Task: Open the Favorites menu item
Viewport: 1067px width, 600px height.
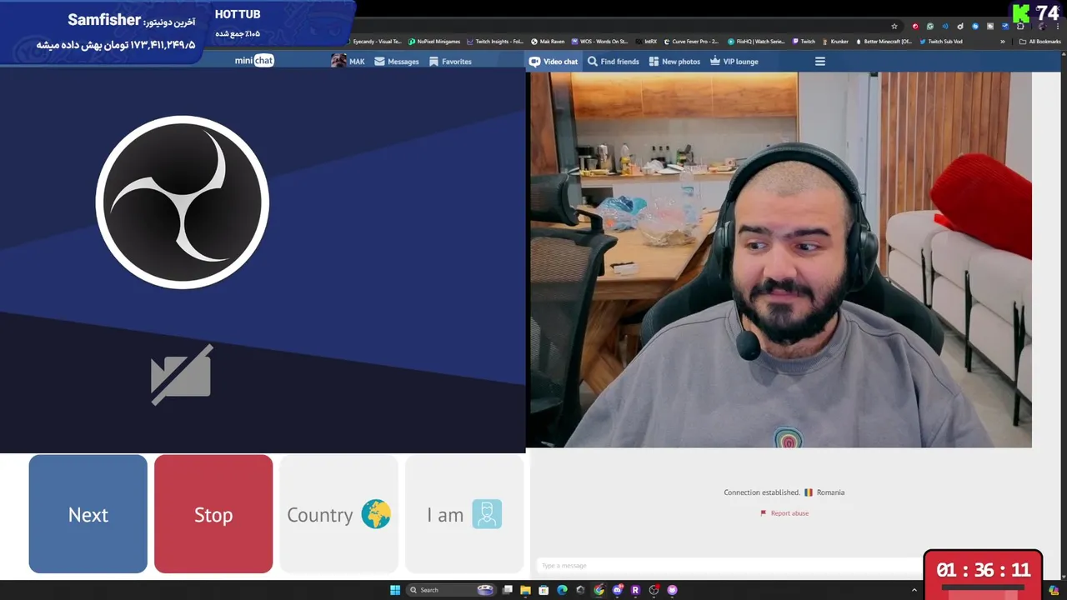Action: [450, 62]
